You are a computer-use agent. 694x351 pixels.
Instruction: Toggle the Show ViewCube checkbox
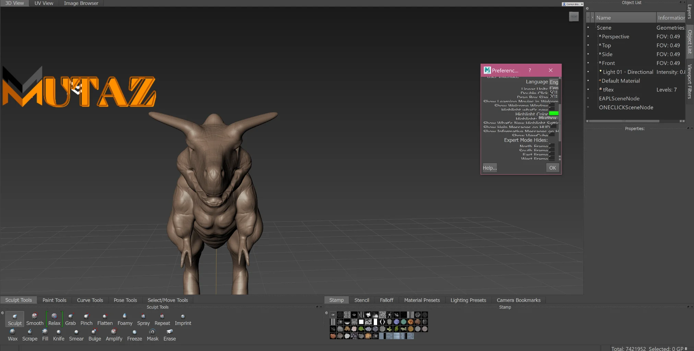[x=552, y=135]
